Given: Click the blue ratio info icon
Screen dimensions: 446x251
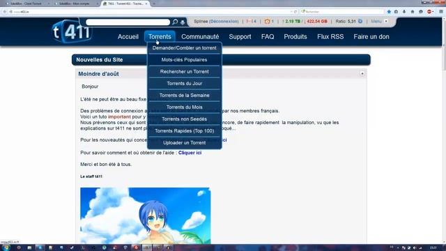Looking at the screenshot, I should (x=360, y=22).
